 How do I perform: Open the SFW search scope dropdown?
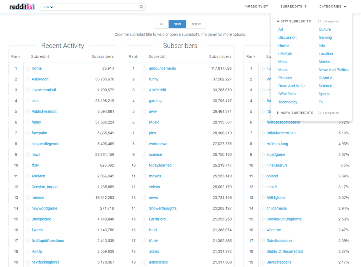(x=48, y=7)
